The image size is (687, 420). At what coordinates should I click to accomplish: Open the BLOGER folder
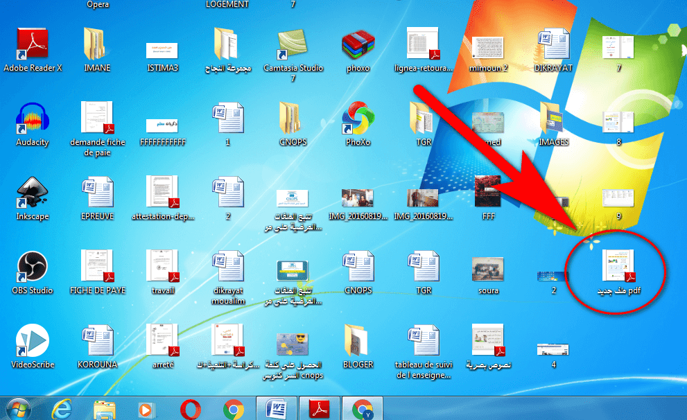356,340
